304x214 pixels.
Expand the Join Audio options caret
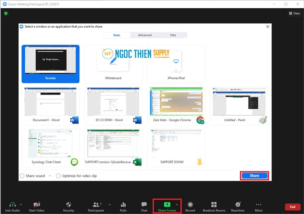pos(21,204)
